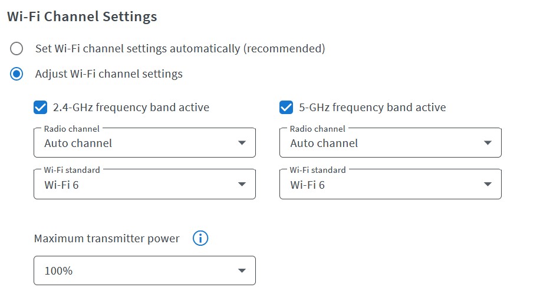The width and height of the screenshot is (540, 294).
Task: Click the arrow icon in the 100% power box
Action: pos(242,271)
